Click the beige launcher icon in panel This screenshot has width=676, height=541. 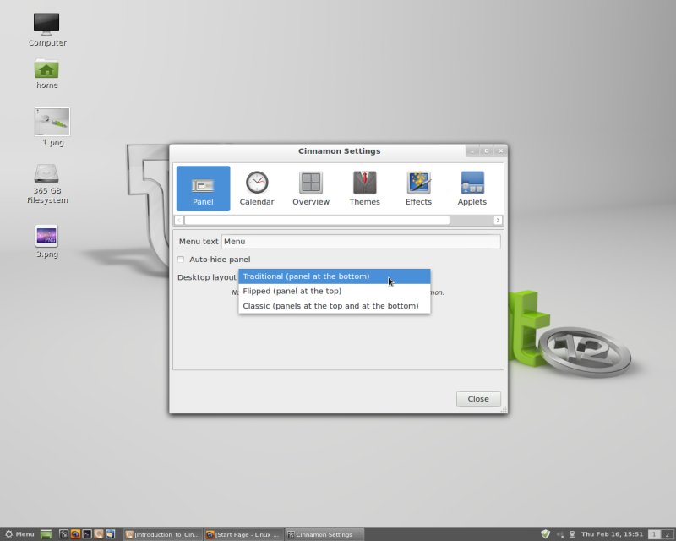pyautogui.click(x=99, y=534)
